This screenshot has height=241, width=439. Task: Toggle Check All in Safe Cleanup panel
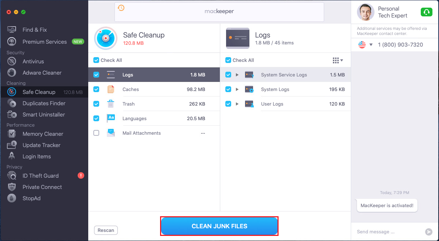96,60
